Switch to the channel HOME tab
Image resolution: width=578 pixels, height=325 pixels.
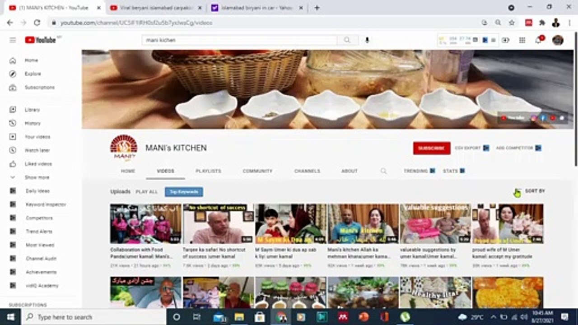coord(128,171)
